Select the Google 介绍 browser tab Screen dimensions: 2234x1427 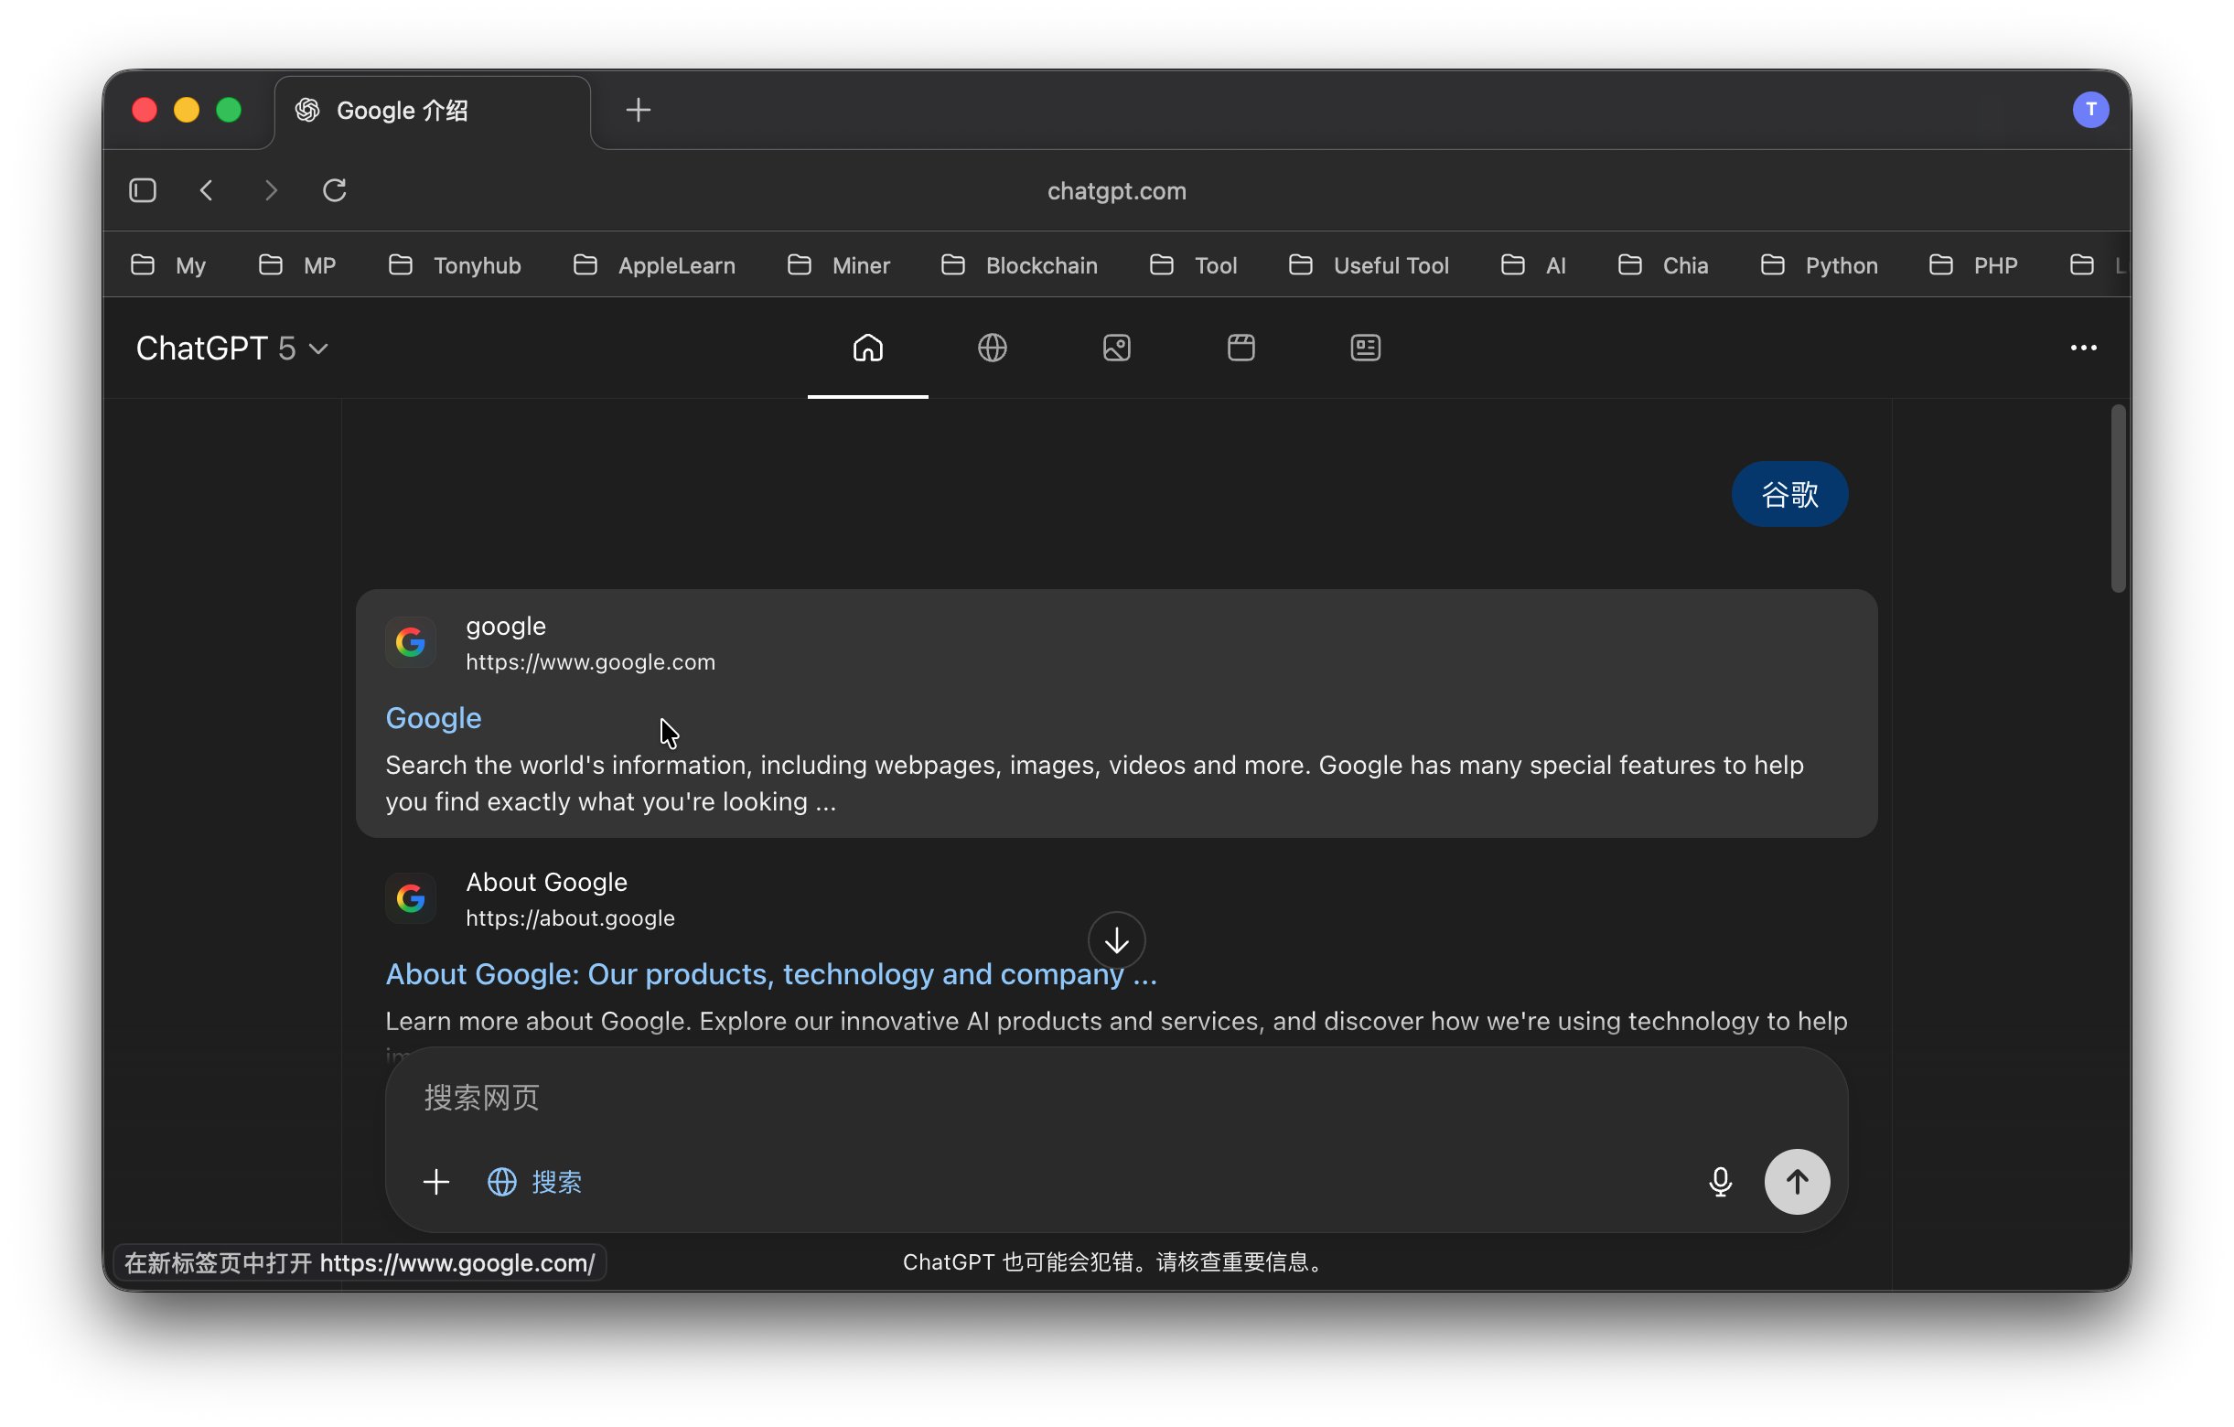pos(402,111)
